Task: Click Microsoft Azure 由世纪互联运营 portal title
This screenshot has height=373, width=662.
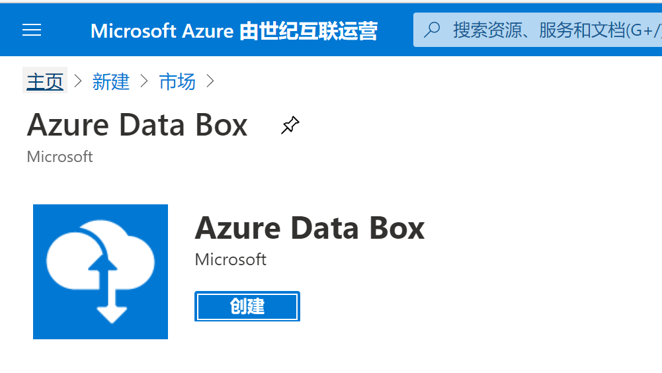Action: [x=234, y=31]
